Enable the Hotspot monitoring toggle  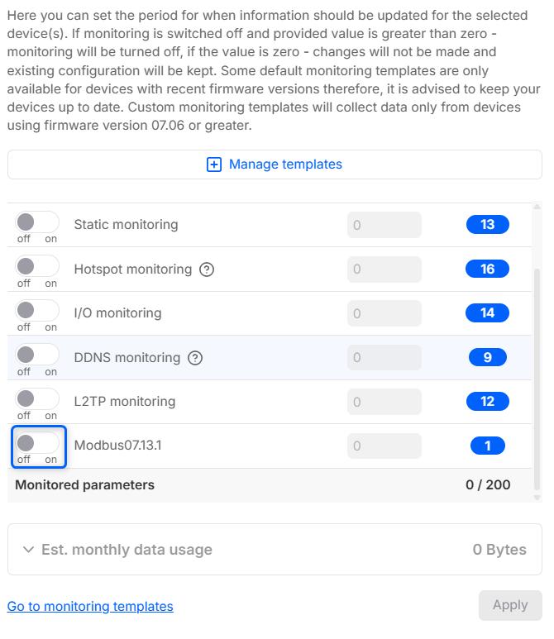click(x=37, y=266)
